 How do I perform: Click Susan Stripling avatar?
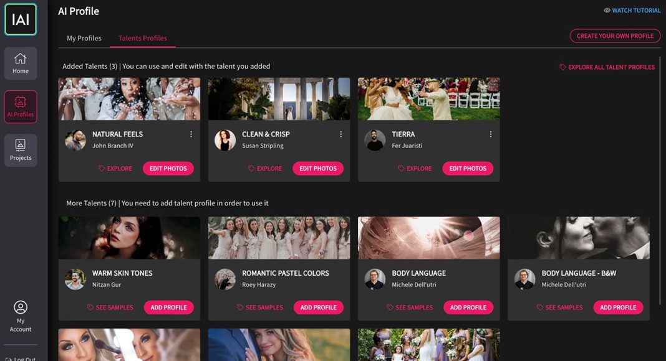point(225,140)
